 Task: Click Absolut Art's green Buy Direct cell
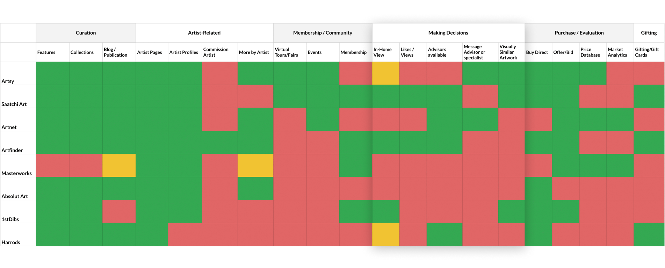point(538,189)
